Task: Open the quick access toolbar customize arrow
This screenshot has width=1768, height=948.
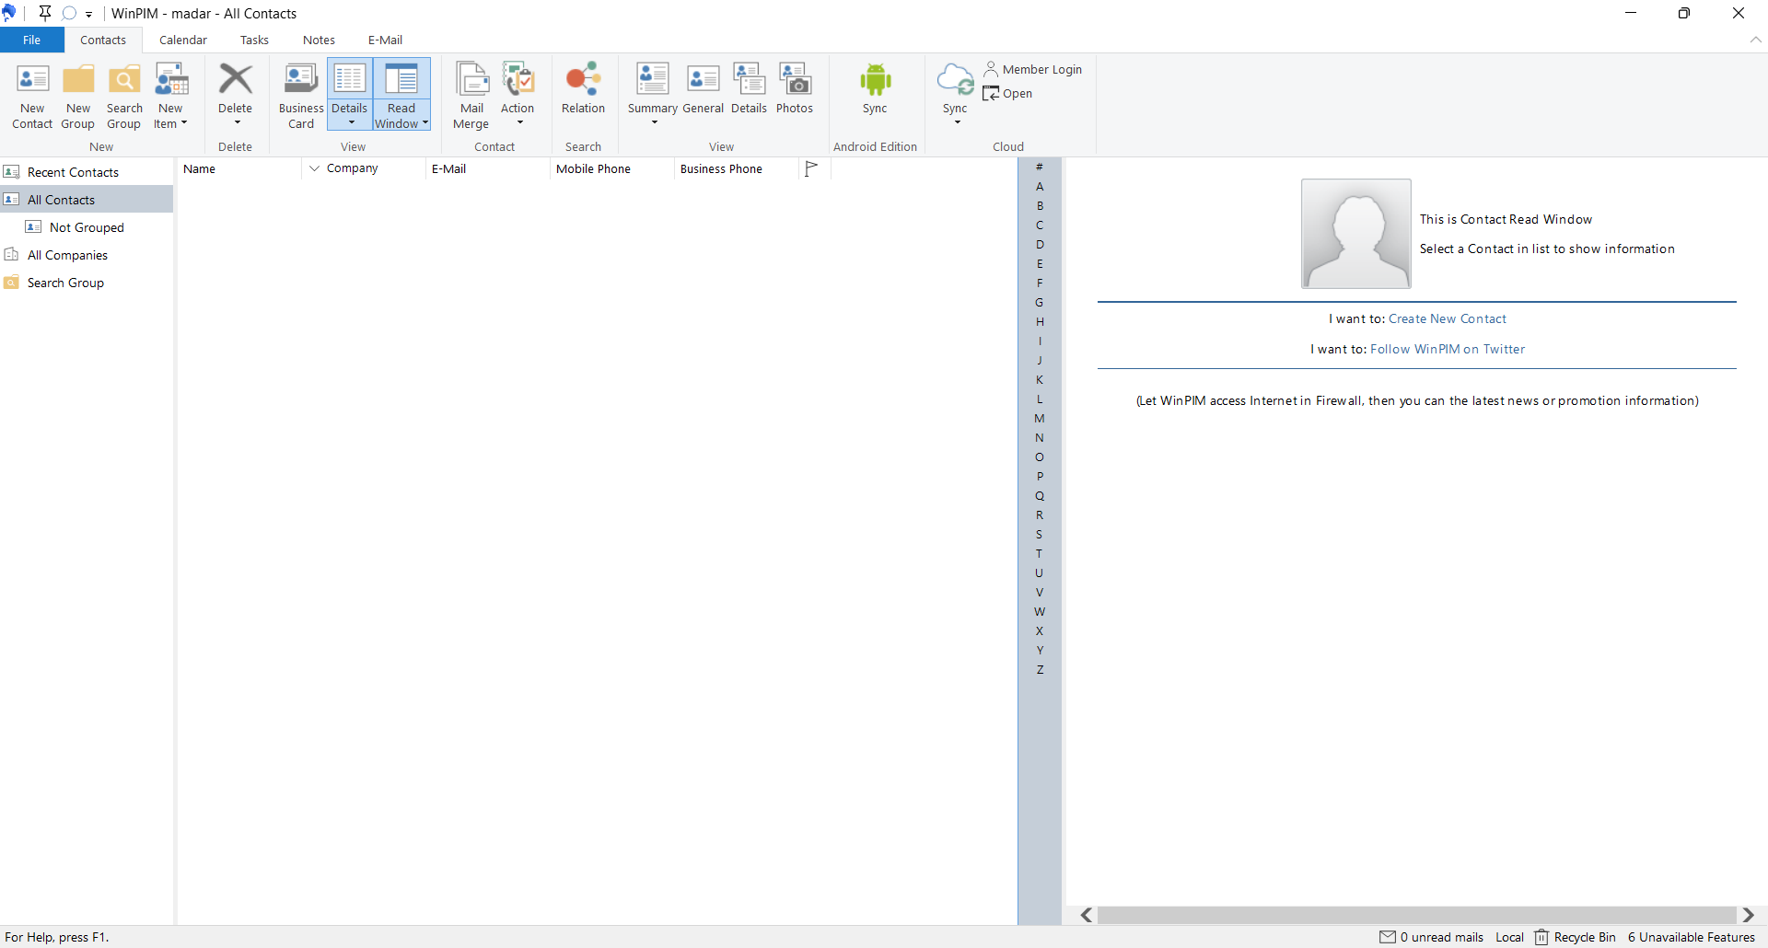Action: click(x=89, y=14)
